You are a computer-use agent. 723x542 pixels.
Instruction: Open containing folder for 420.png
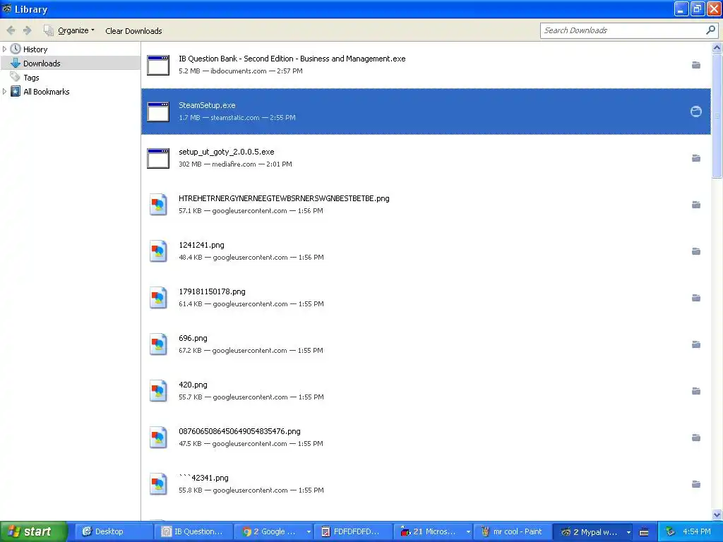pyautogui.click(x=695, y=391)
